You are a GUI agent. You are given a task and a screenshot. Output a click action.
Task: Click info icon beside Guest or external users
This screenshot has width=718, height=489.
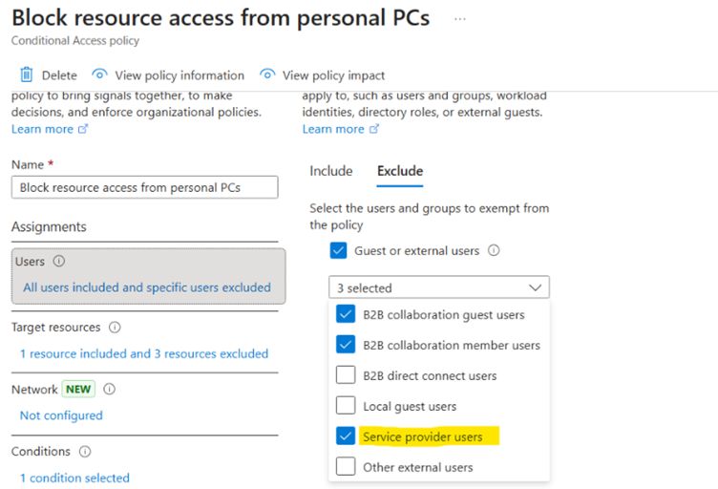tap(494, 251)
